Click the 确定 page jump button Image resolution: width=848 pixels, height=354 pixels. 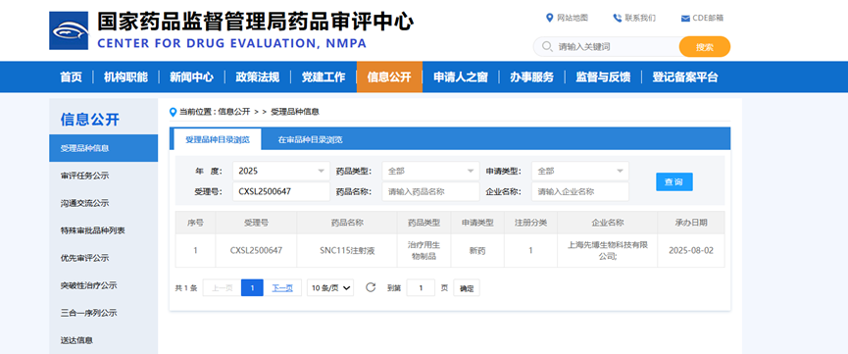[x=467, y=288]
